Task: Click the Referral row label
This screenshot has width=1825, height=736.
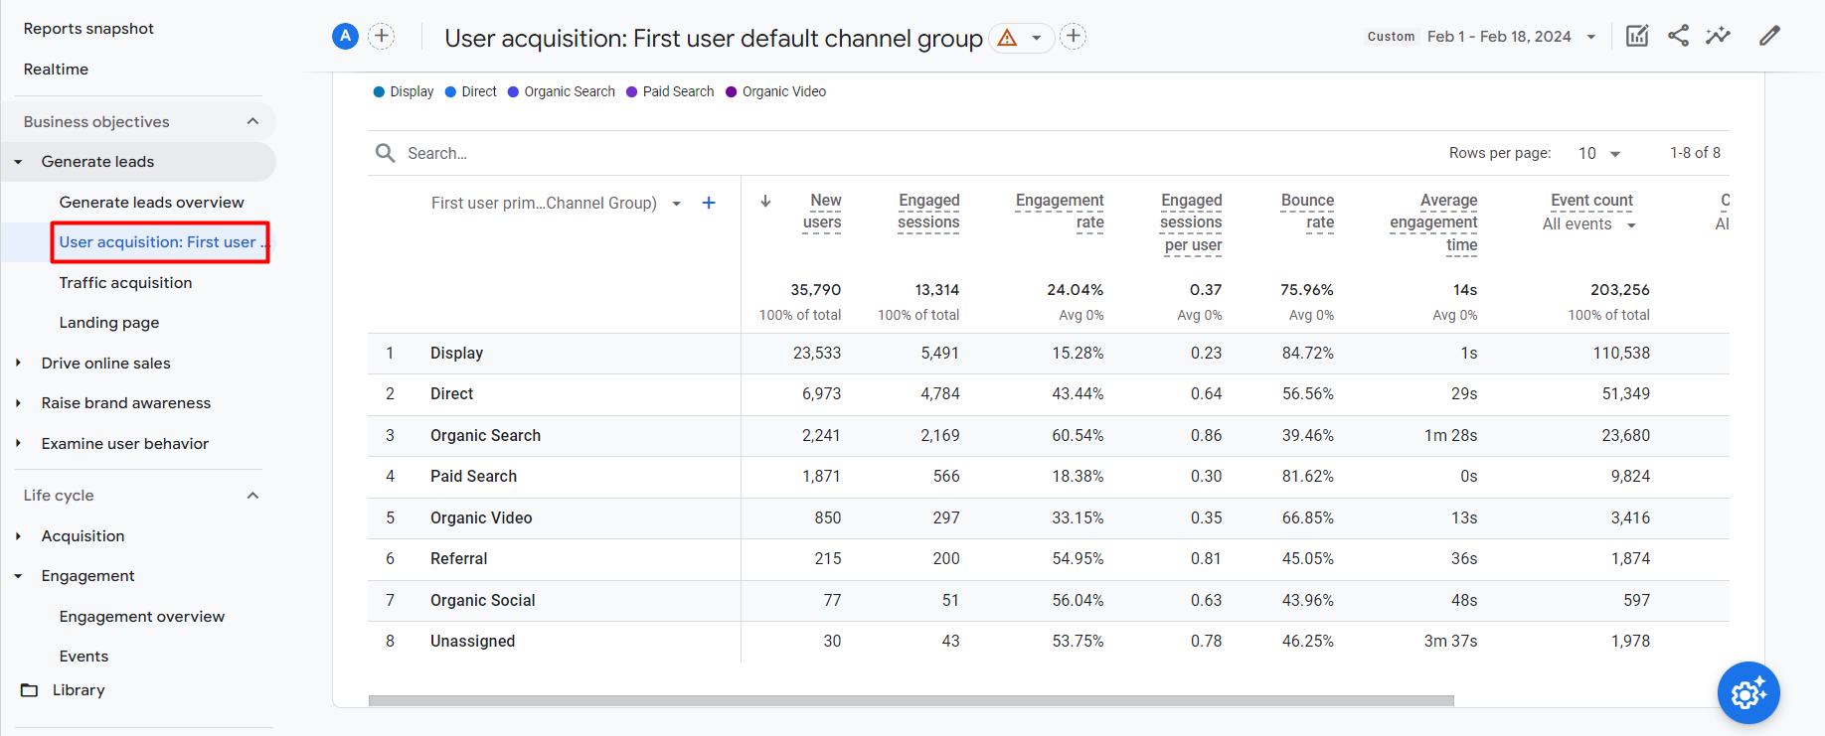Action: [x=458, y=559]
